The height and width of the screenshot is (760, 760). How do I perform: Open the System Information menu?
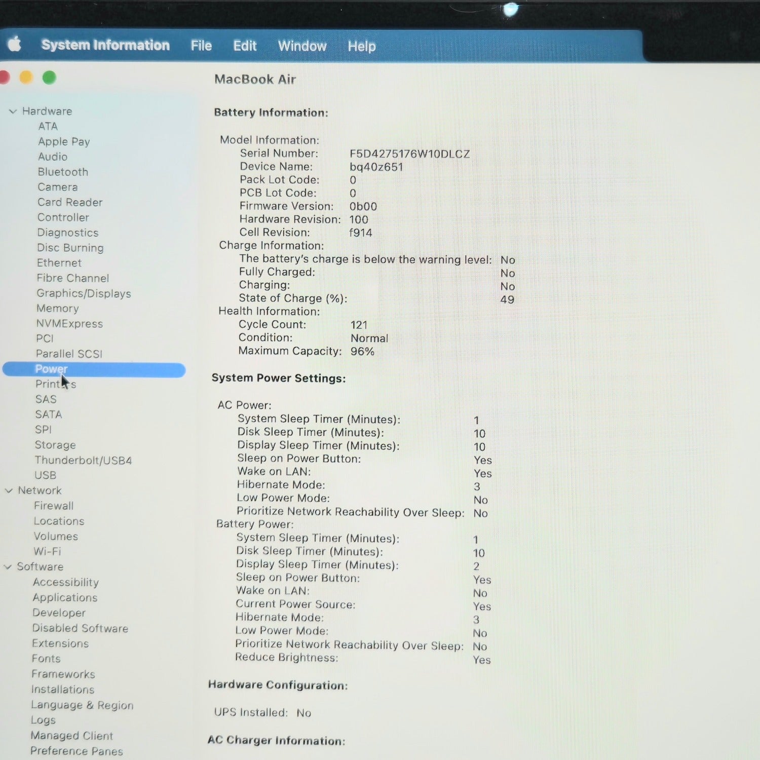point(105,45)
